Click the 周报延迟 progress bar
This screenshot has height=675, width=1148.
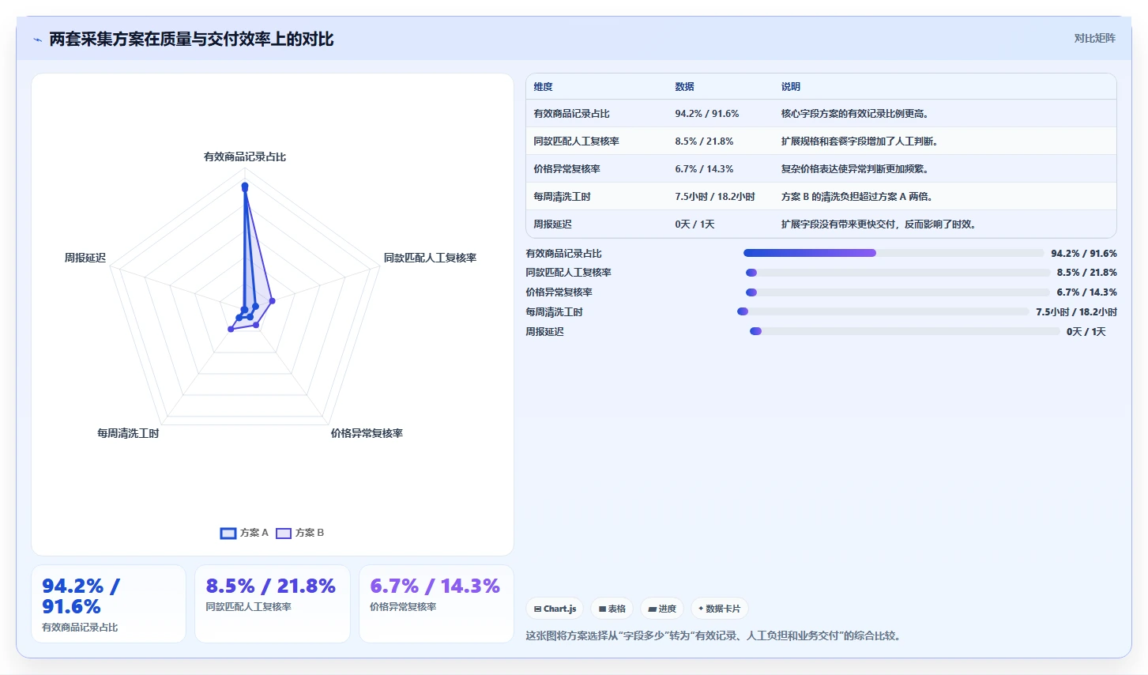pyautogui.click(x=905, y=331)
